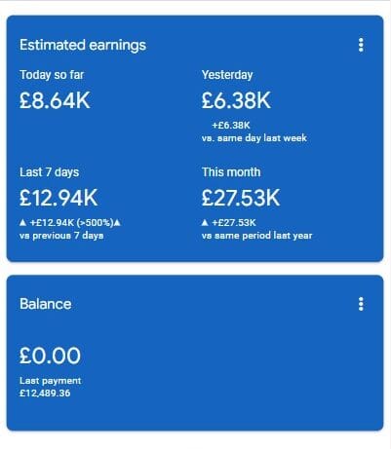
Task: Click Last payment £12,489.36 value
Action: pyautogui.click(x=45, y=393)
